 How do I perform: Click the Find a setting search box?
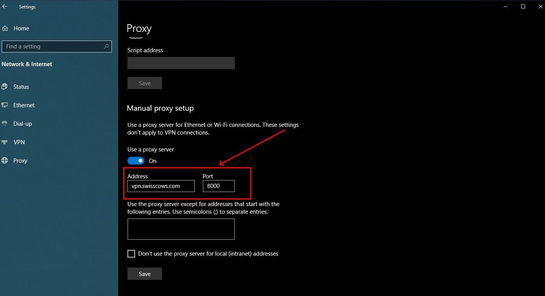(57, 47)
